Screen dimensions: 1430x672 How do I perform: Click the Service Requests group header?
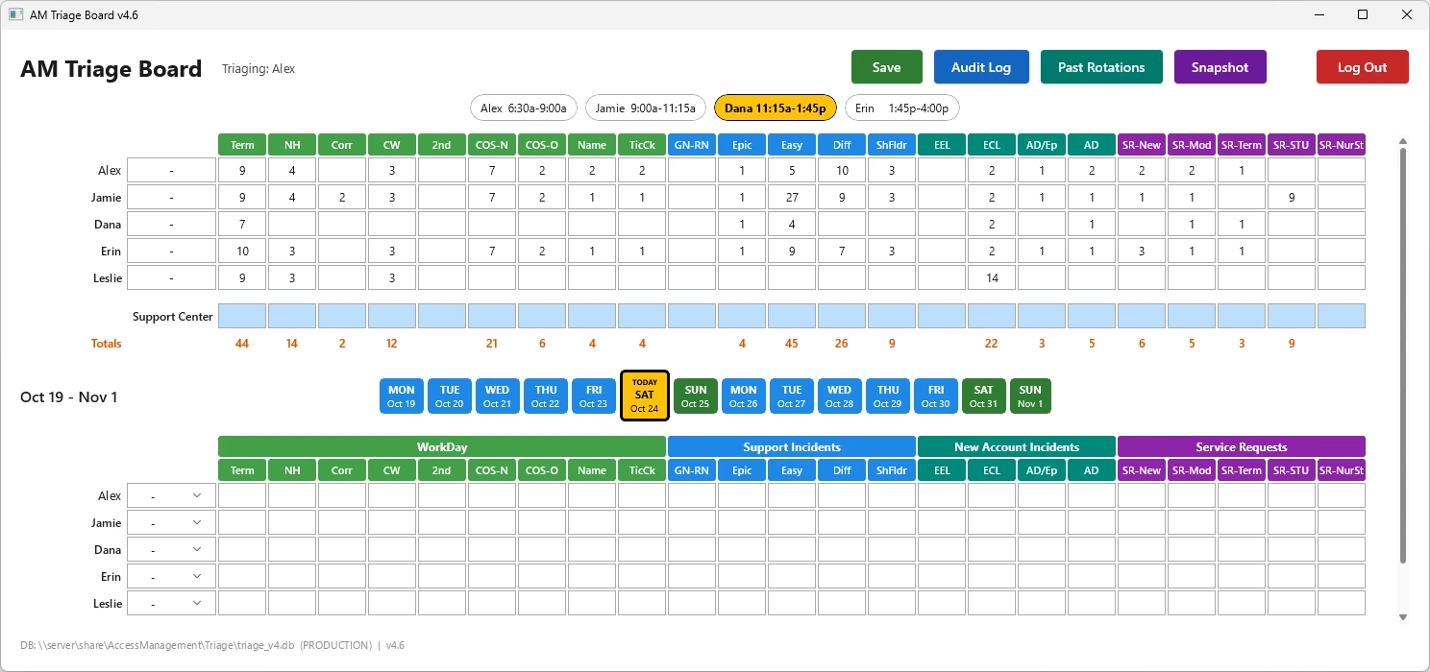tap(1242, 446)
